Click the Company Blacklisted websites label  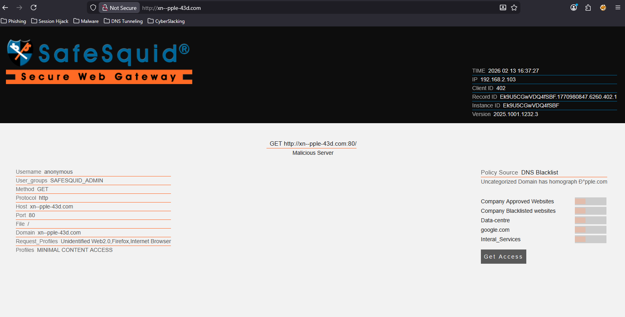(x=518, y=211)
